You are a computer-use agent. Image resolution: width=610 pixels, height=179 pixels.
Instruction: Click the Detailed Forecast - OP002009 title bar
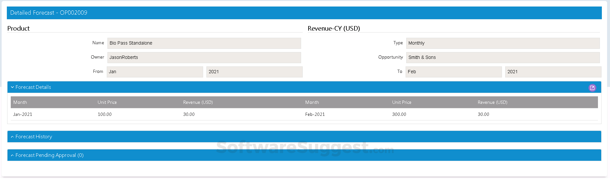click(x=49, y=13)
